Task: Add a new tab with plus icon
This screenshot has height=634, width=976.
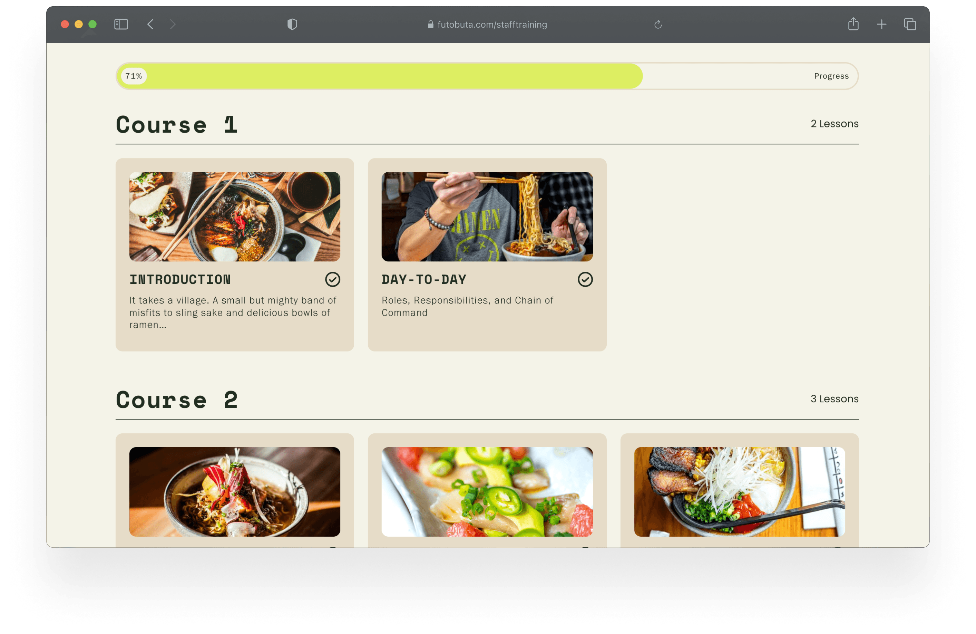Action: coord(882,25)
